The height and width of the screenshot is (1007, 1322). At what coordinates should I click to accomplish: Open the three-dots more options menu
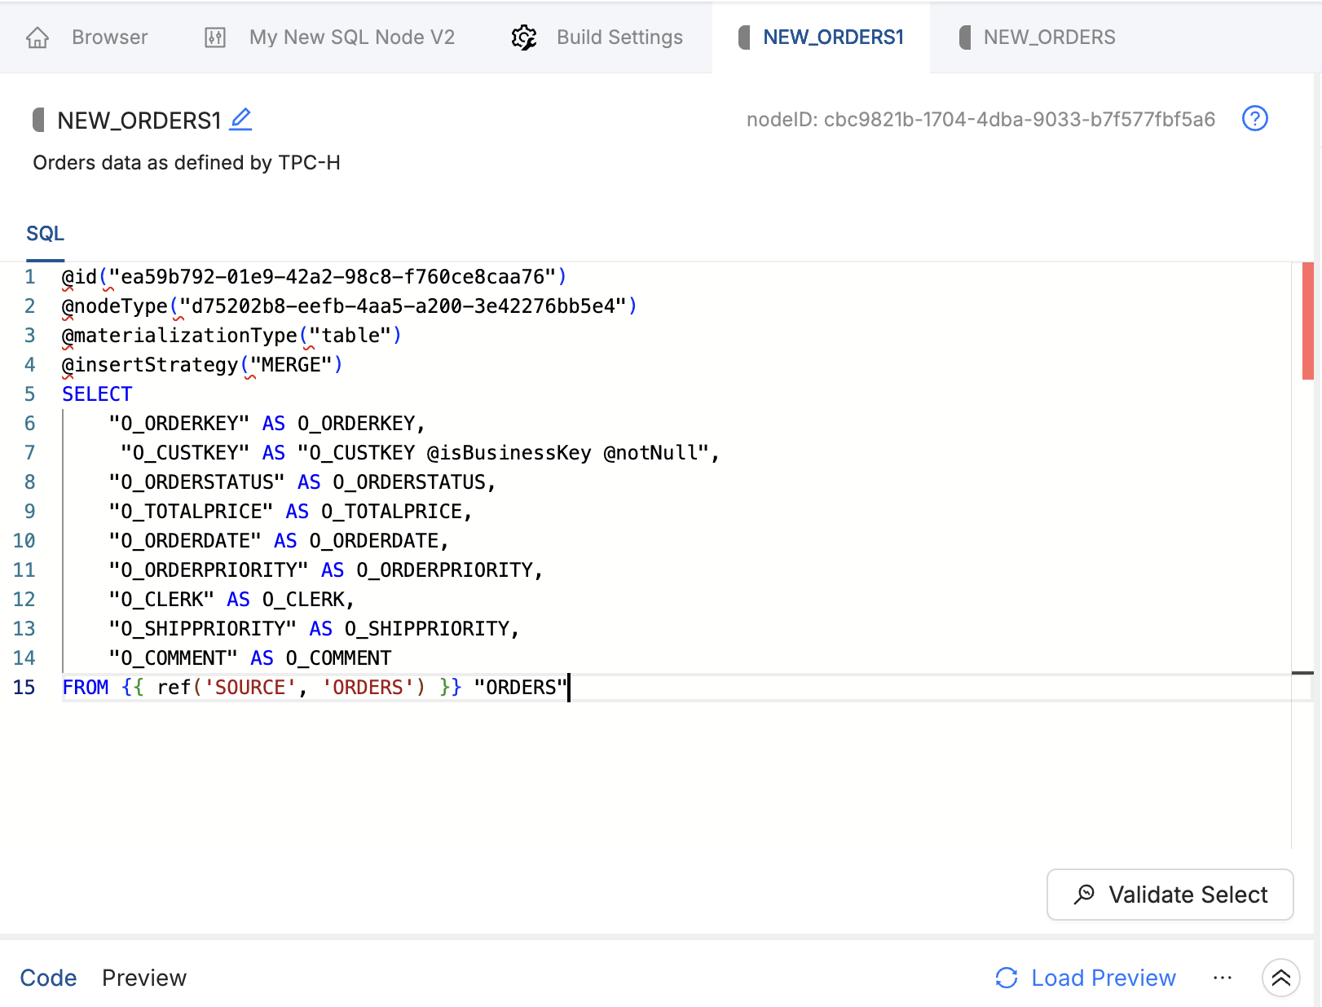click(1222, 978)
